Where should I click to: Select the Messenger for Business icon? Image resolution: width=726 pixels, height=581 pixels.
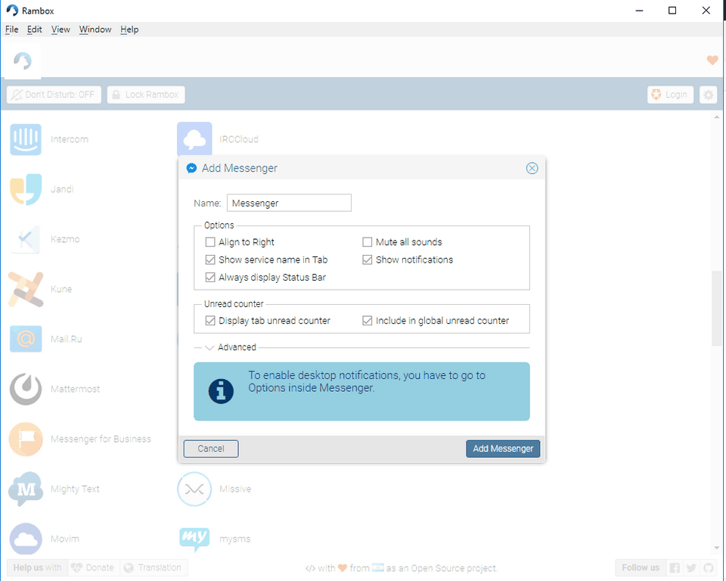click(x=26, y=440)
